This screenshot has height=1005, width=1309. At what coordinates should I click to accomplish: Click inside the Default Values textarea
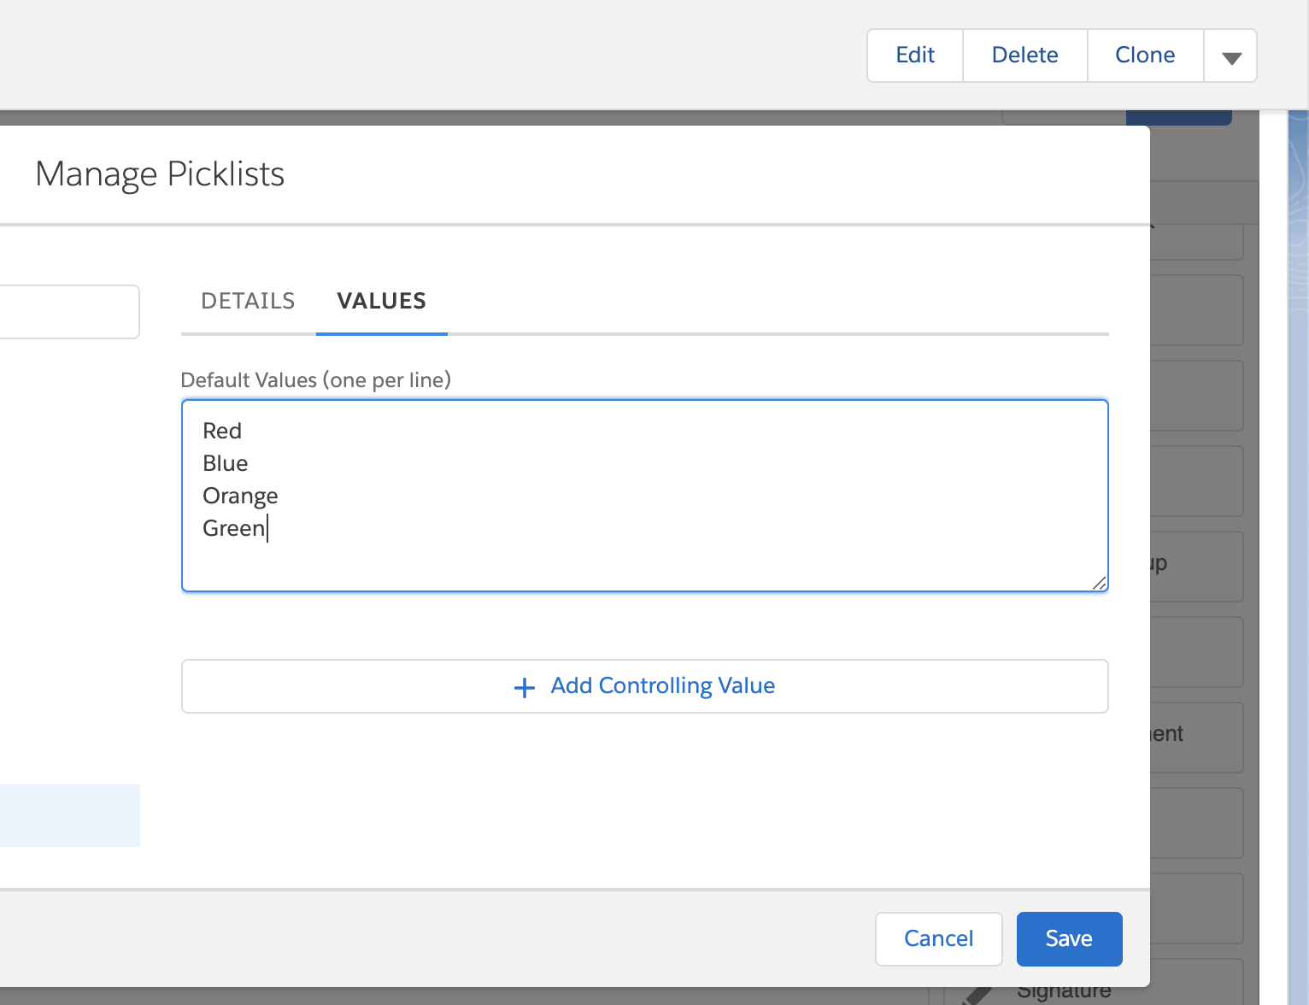point(644,496)
